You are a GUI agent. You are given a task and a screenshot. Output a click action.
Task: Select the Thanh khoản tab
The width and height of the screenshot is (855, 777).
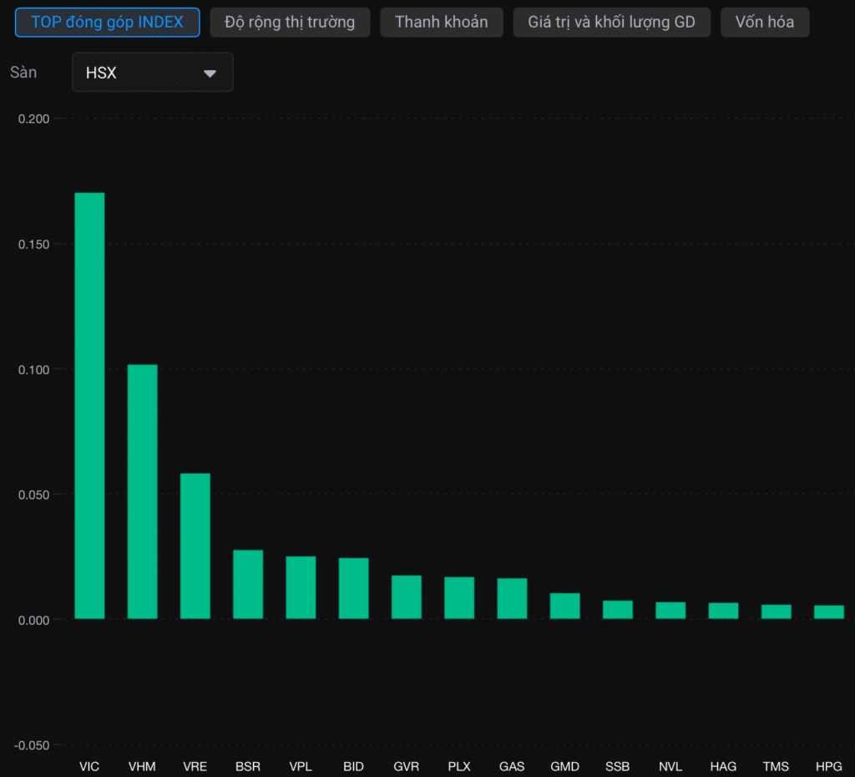point(441,23)
